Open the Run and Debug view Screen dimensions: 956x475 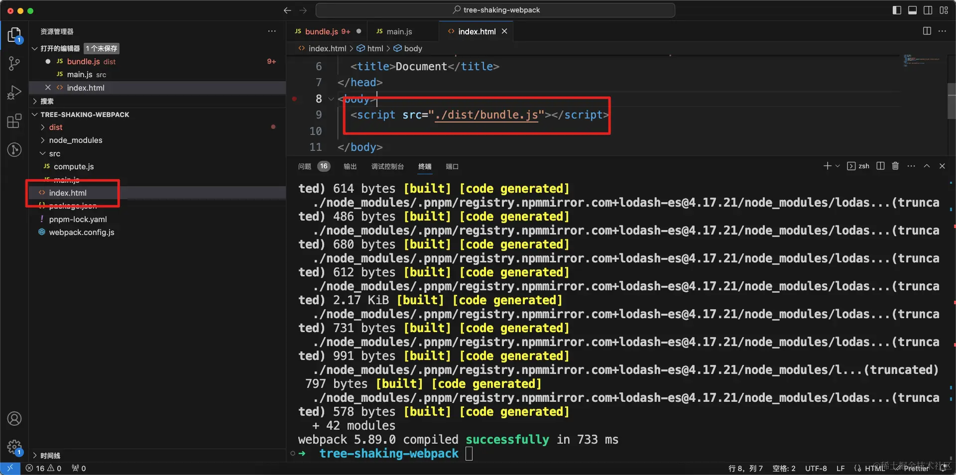[14, 92]
